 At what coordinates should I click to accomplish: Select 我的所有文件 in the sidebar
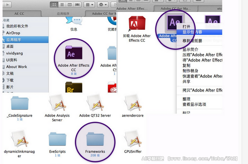click(25, 26)
